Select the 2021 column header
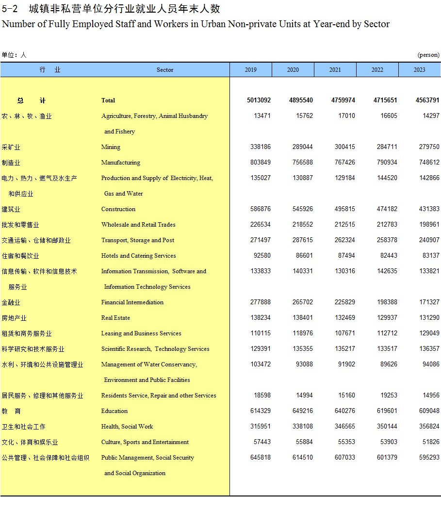Screen dimensions: 441x512 335,69
